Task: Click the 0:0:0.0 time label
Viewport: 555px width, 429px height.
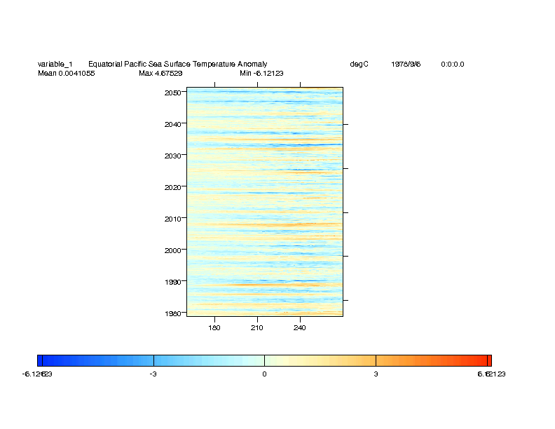Action: (452, 64)
